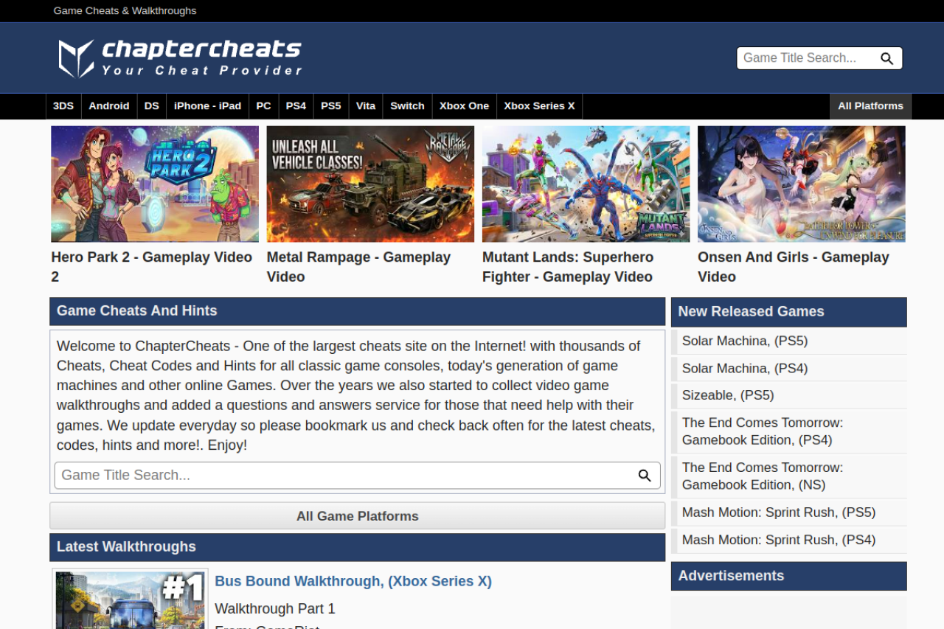This screenshot has width=944, height=629.
Task: Open the Bus Bound Walkthrough link
Action: pos(353,581)
